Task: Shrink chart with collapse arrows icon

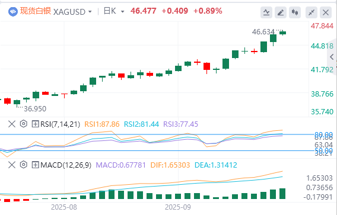Action: tap(311, 12)
